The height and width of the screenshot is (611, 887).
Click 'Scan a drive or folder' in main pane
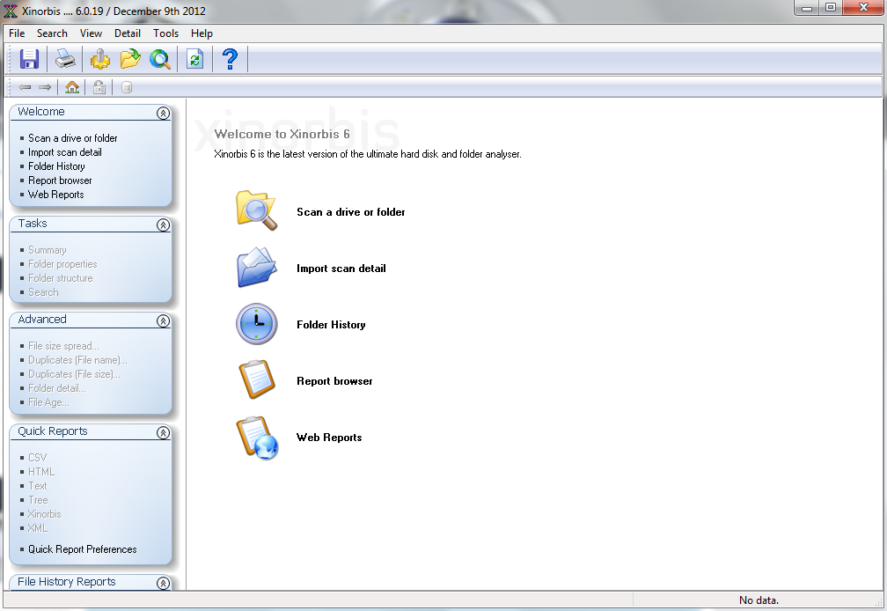click(351, 212)
